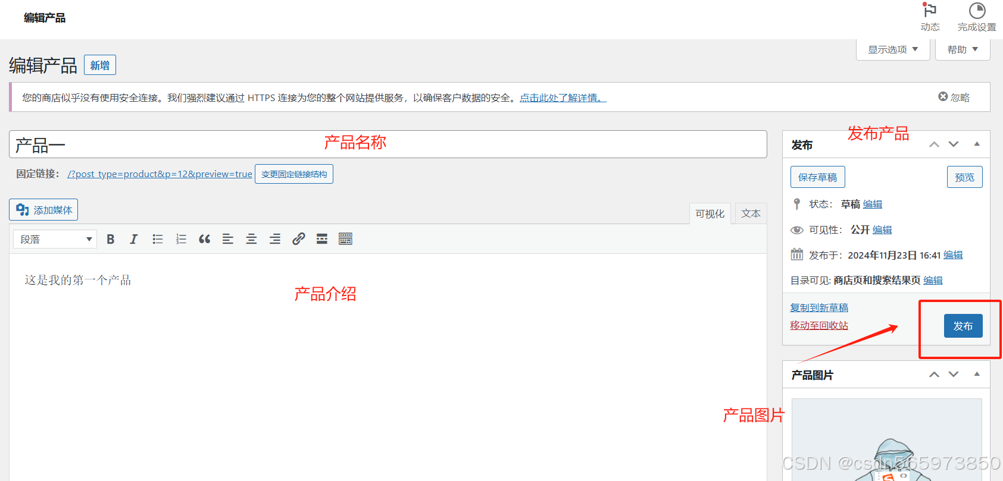Image resolution: width=1003 pixels, height=481 pixels.
Task: Click 复制到新草稿 link
Action: pos(819,308)
